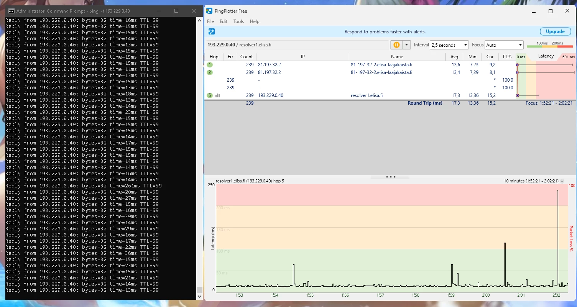Expand the 10 minutes time range dropdown
The width and height of the screenshot is (577, 307).
point(562,181)
